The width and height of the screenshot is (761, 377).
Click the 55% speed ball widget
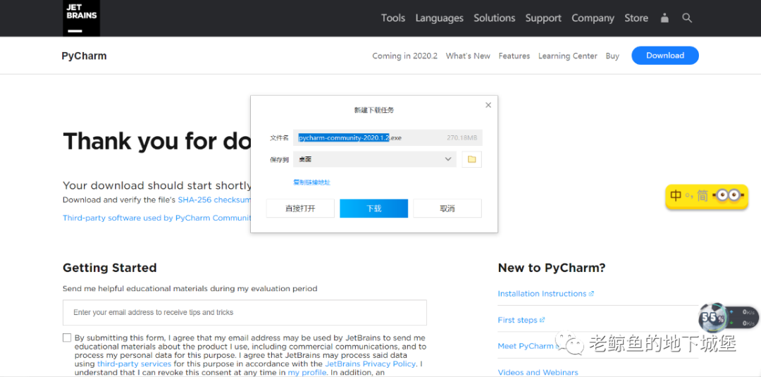[x=712, y=319]
